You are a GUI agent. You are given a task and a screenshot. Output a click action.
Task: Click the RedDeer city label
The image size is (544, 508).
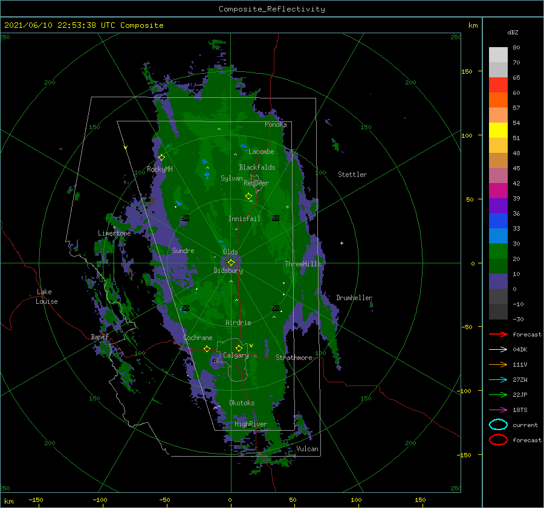256,183
